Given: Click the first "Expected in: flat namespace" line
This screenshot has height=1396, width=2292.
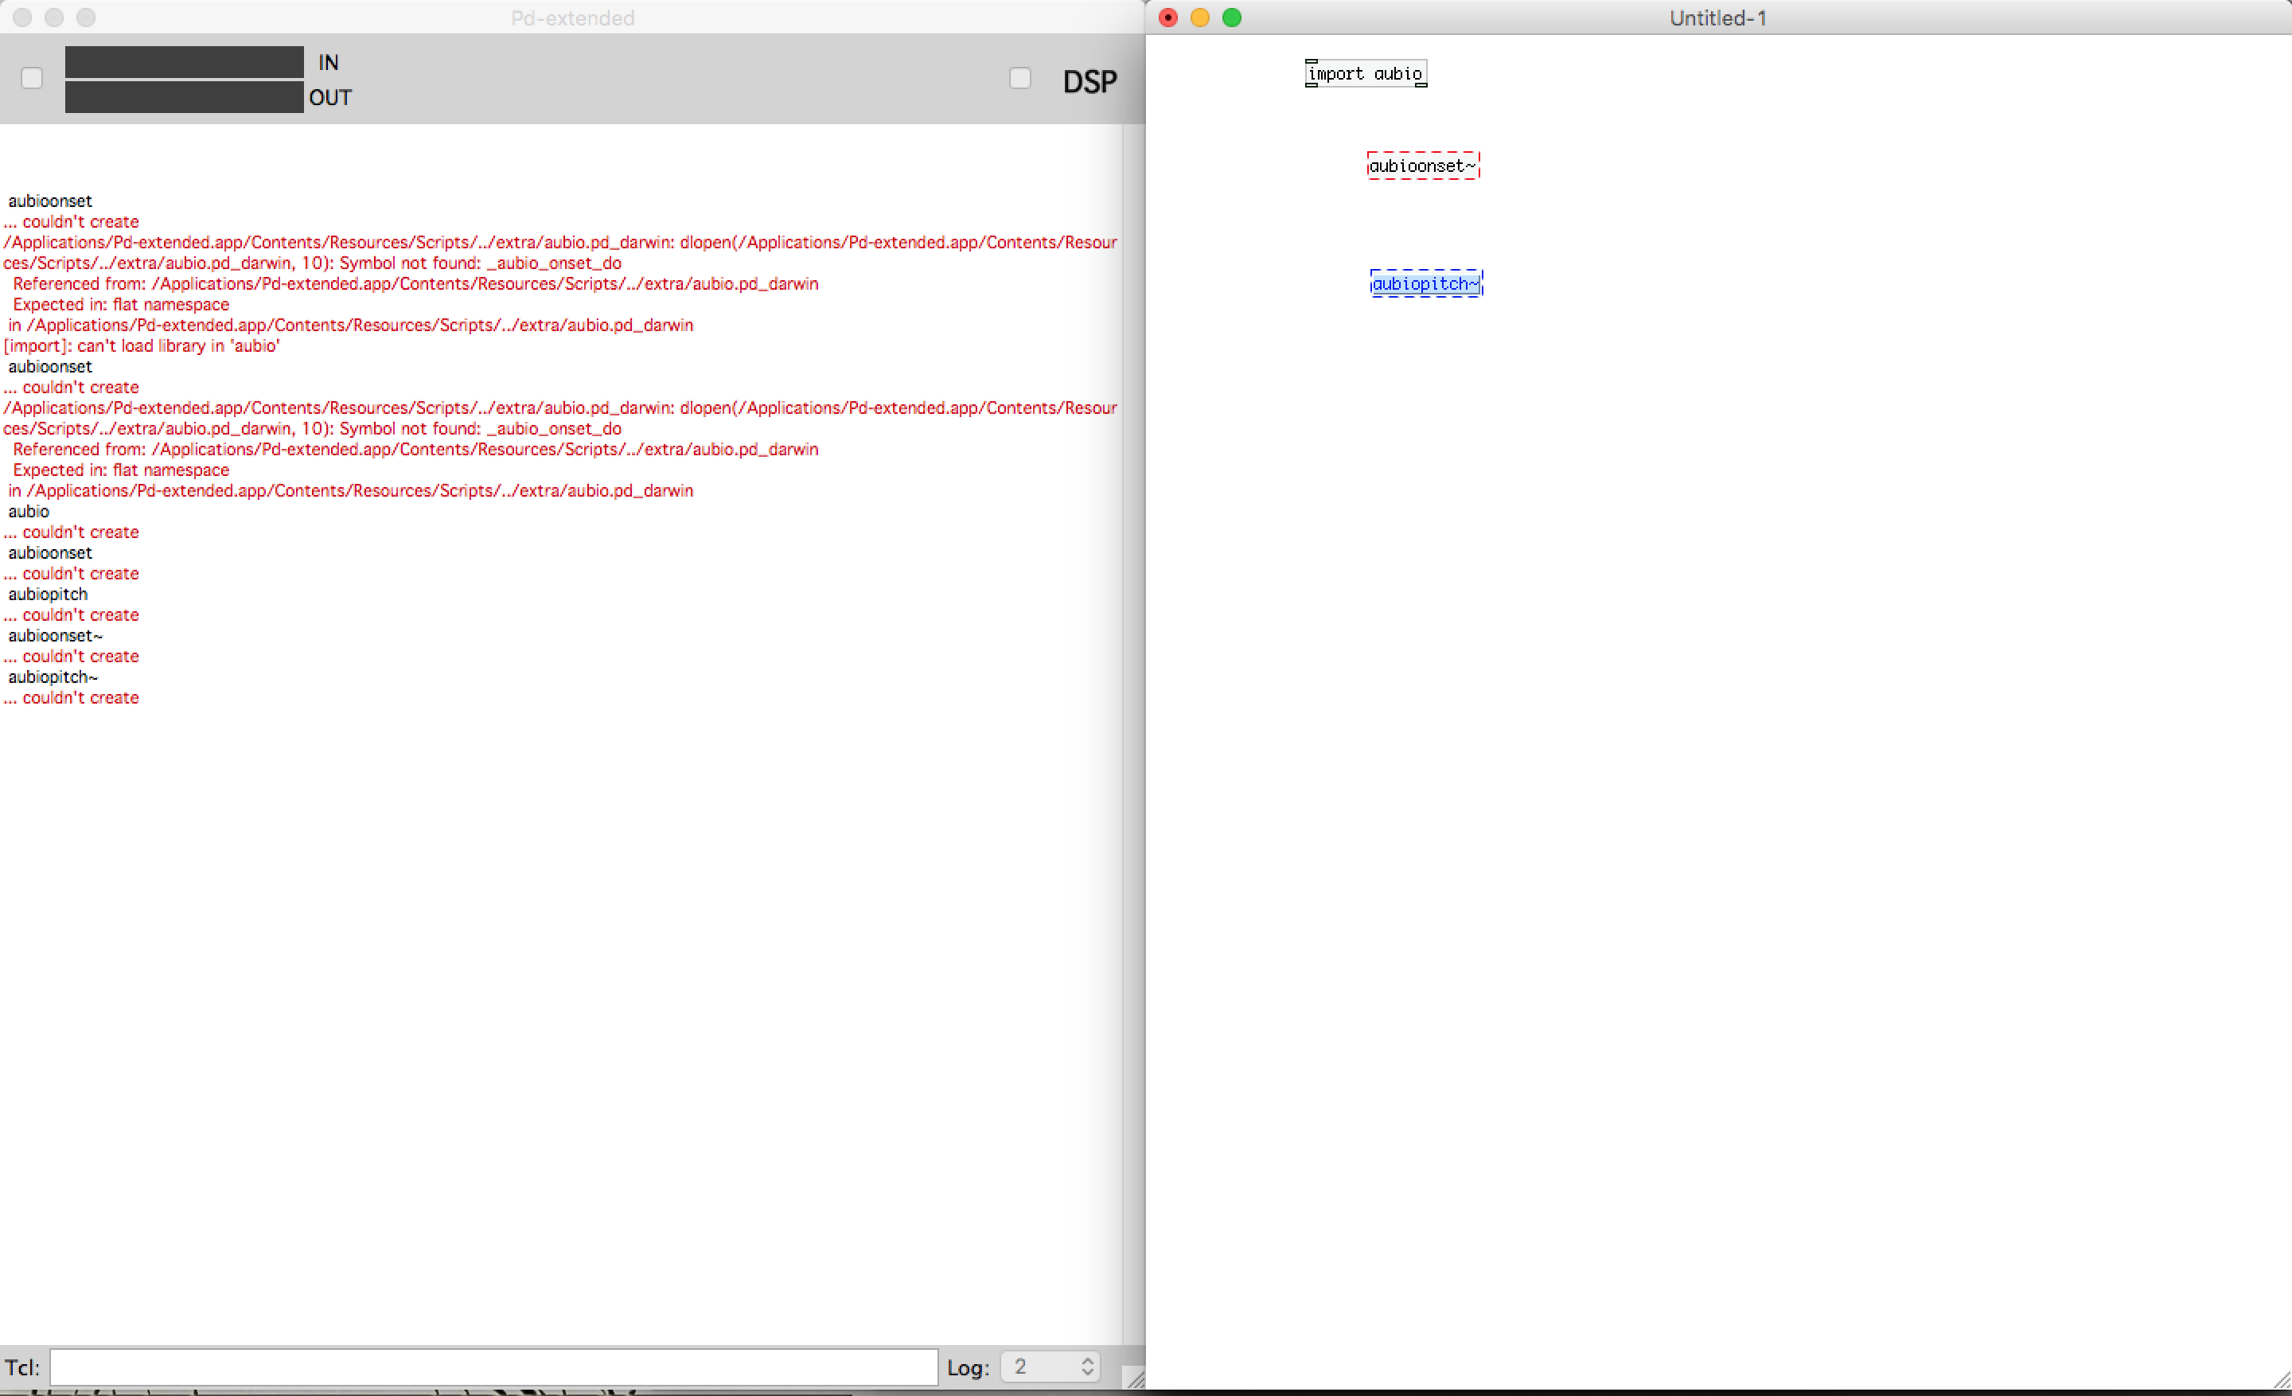Looking at the screenshot, I should coord(121,304).
